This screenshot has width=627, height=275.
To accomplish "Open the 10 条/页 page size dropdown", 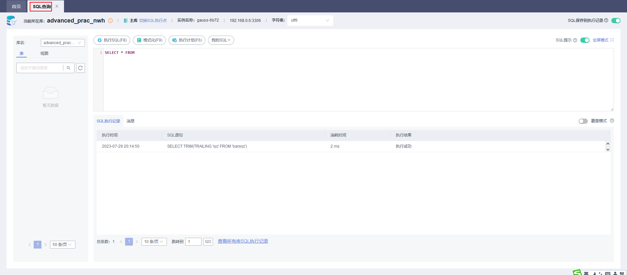I will 154,242.
